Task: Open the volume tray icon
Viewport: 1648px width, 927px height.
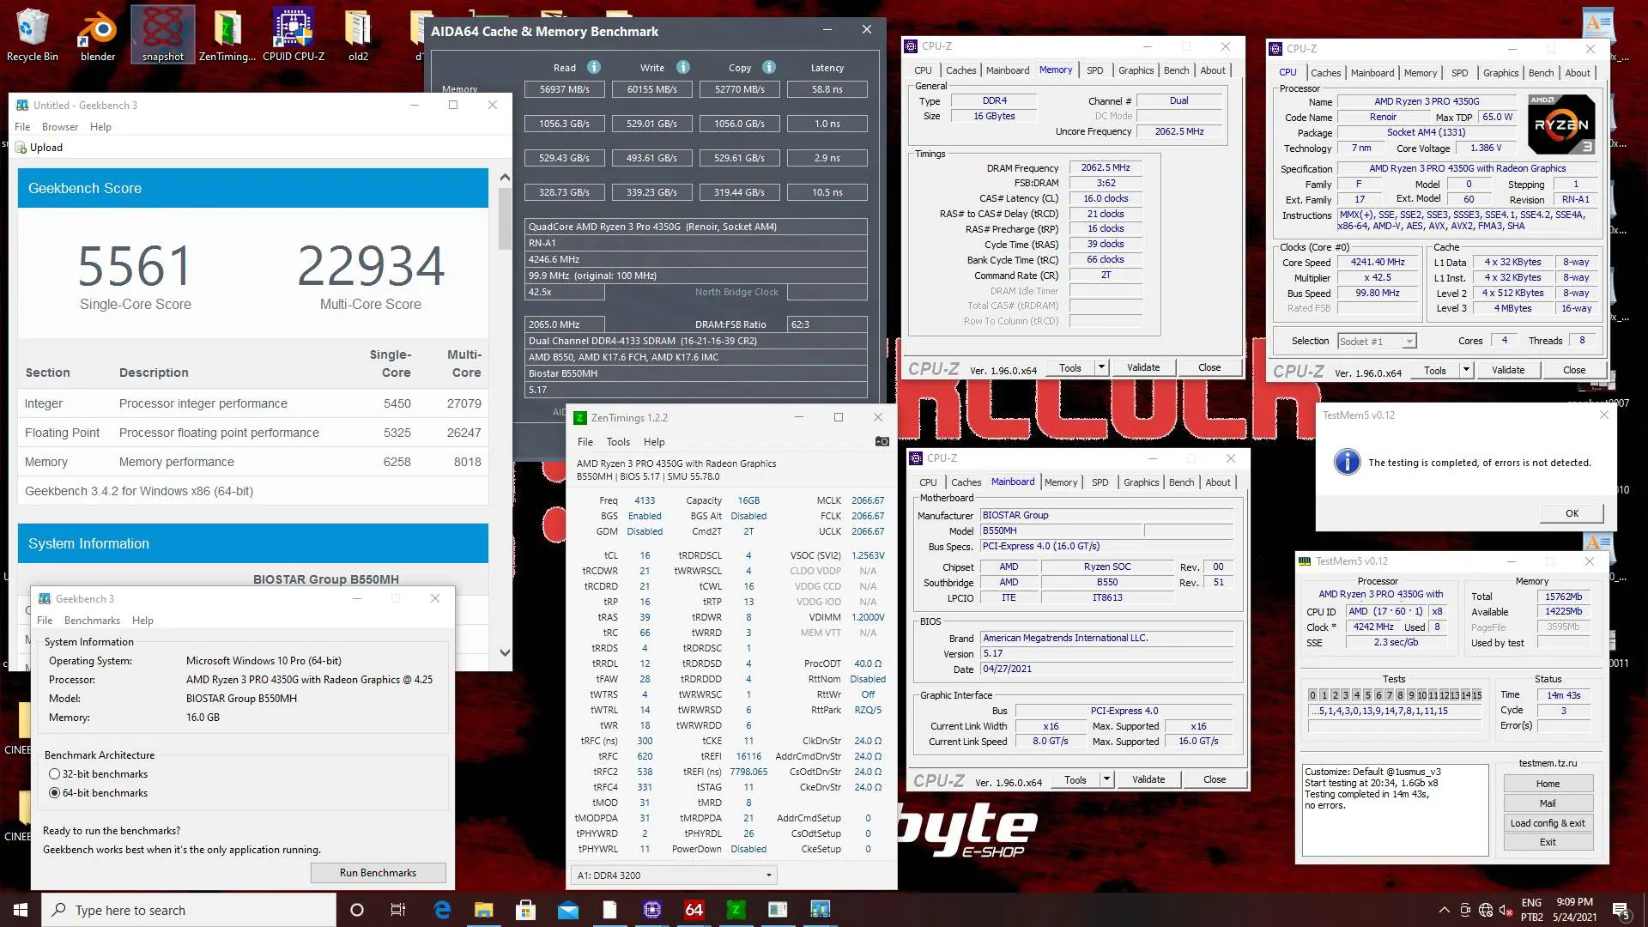Action: [x=1506, y=910]
